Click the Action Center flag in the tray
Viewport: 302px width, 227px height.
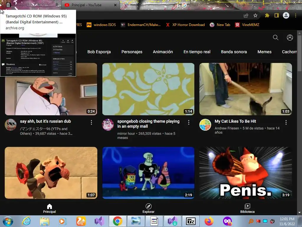(258, 221)
